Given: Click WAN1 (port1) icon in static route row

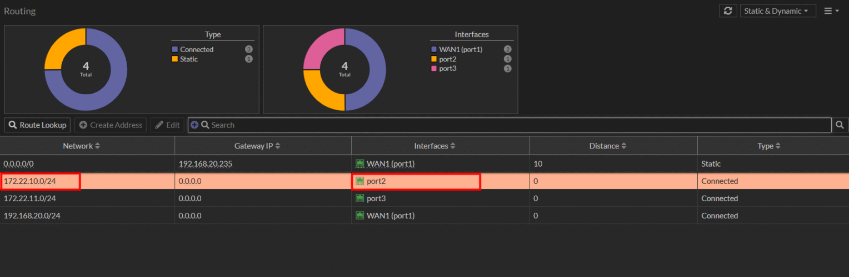Looking at the screenshot, I should [x=359, y=164].
